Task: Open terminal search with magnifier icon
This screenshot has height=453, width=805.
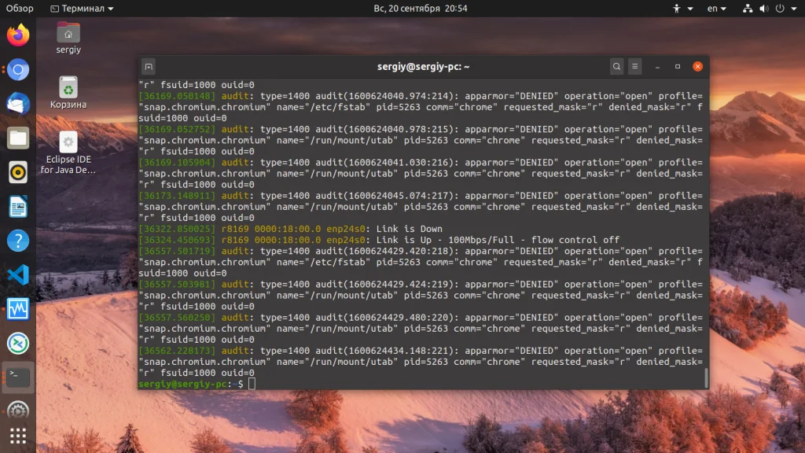Action: click(616, 66)
